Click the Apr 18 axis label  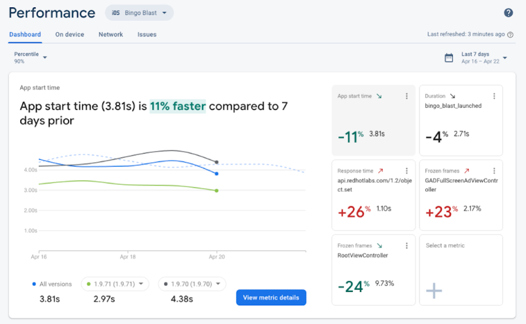128,257
